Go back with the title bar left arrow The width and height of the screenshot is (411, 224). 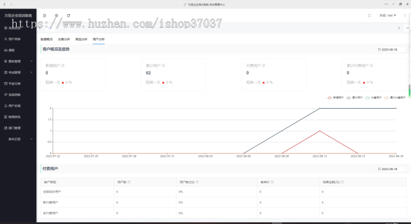[5, 4]
